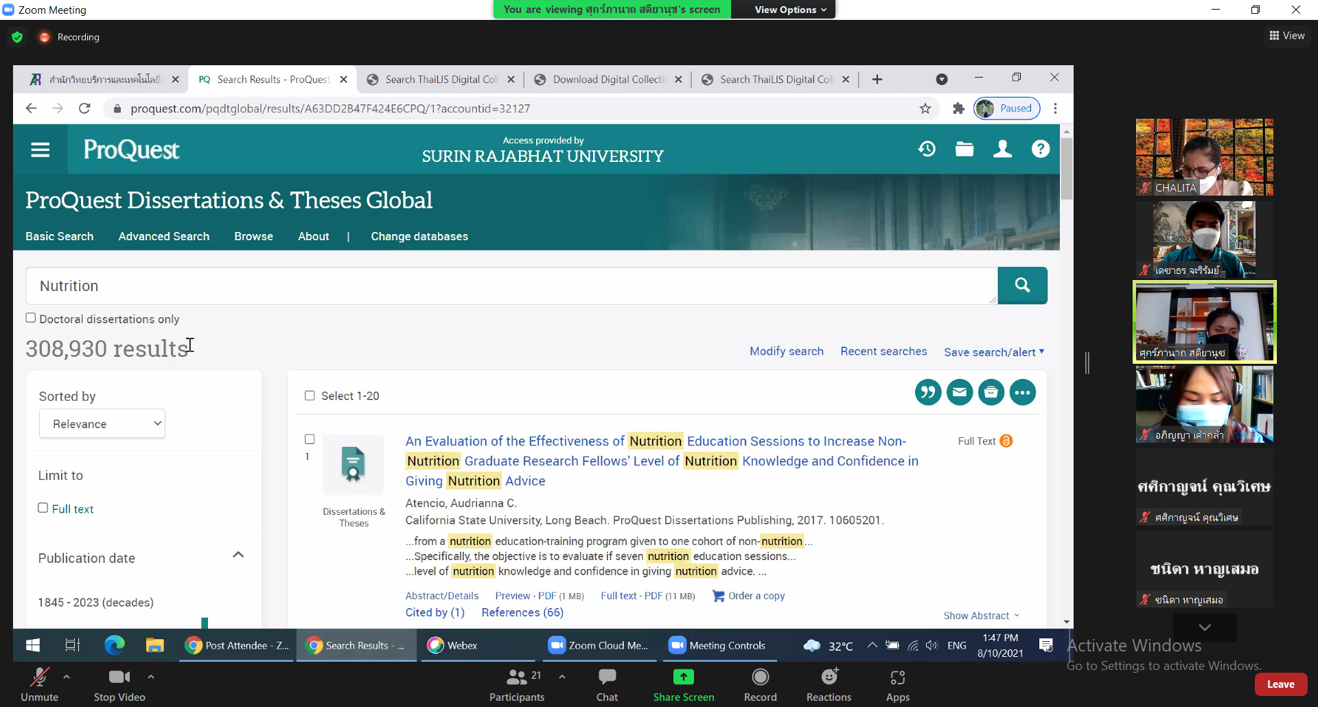Go to Advanced Search menu item
The width and height of the screenshot is (1318, 707).
click(x=163, y=236)
